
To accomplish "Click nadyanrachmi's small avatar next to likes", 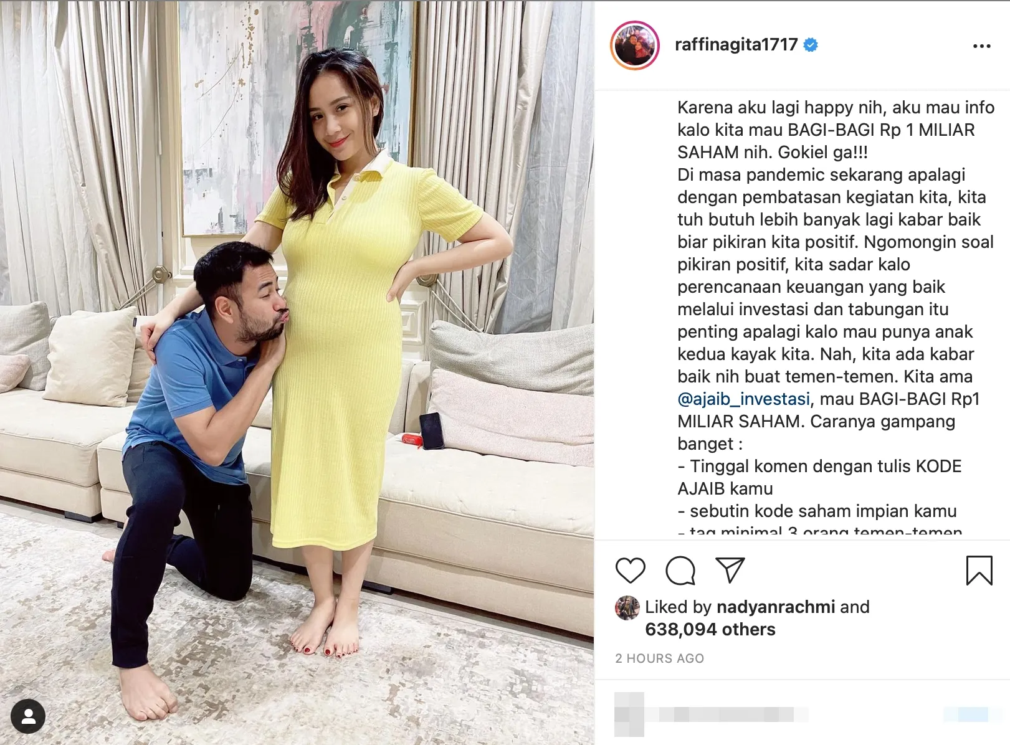I will tap(627, 608).
